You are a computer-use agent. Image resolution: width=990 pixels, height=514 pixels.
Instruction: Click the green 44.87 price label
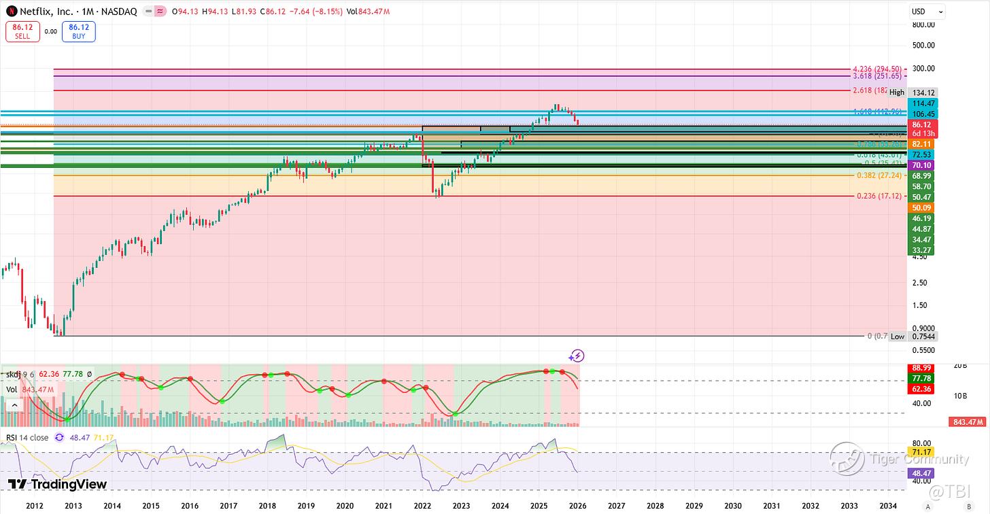pyautogui.click(x=921, y=229)
